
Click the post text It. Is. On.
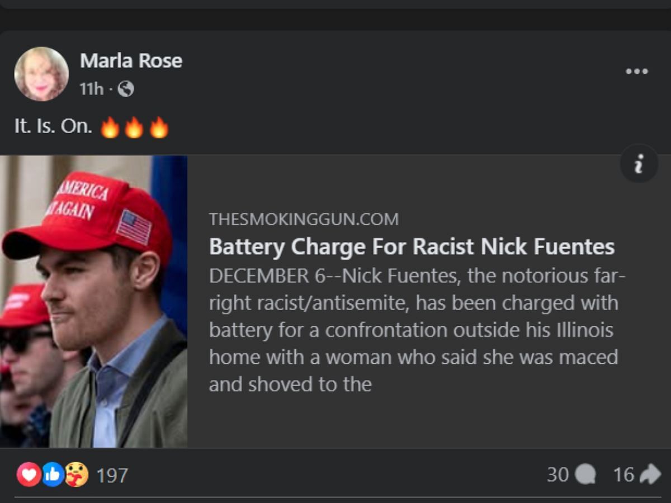tap(53, 126)
